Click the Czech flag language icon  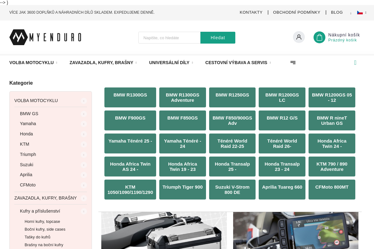(x=360, y=12)
